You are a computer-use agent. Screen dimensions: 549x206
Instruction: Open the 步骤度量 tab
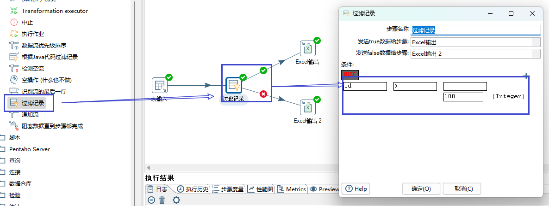(228, 189)
